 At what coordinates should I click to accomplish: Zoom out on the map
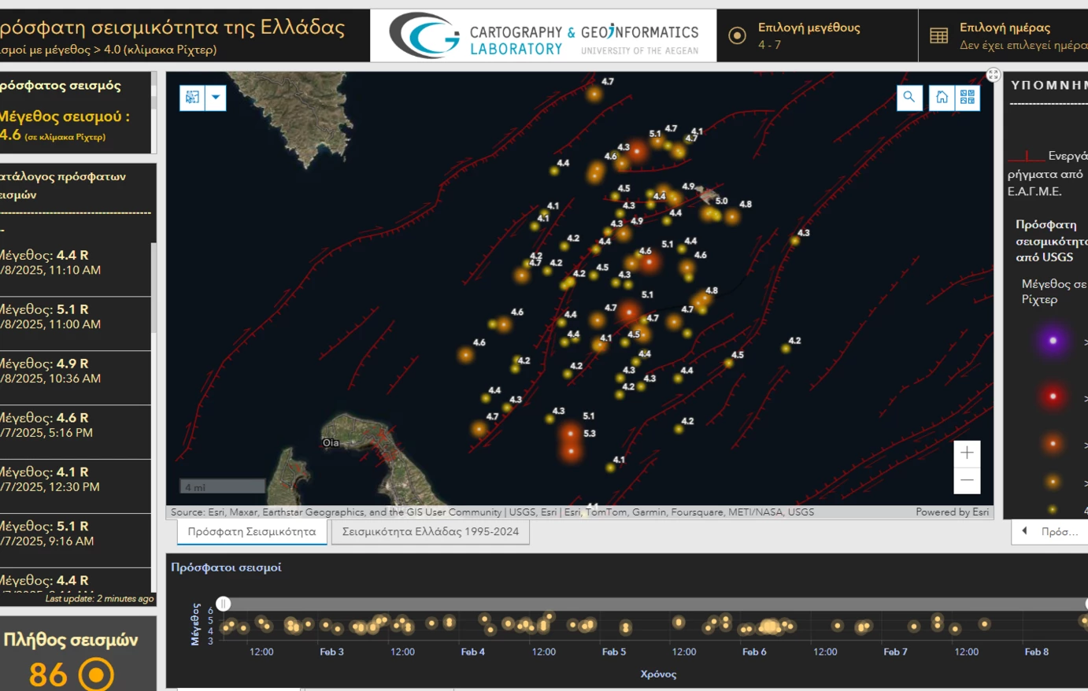pyautogui.click(x=968, y=480)
